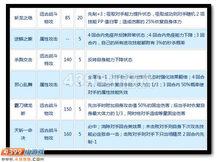Viewport: 217px width, 162px height.
Task: Click 远古战斗物攻 type in 霸刀啸龙断 row
Action: point(49,109)
